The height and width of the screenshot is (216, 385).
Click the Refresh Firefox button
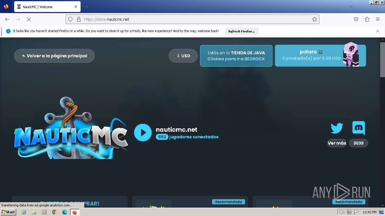[242, 31]
